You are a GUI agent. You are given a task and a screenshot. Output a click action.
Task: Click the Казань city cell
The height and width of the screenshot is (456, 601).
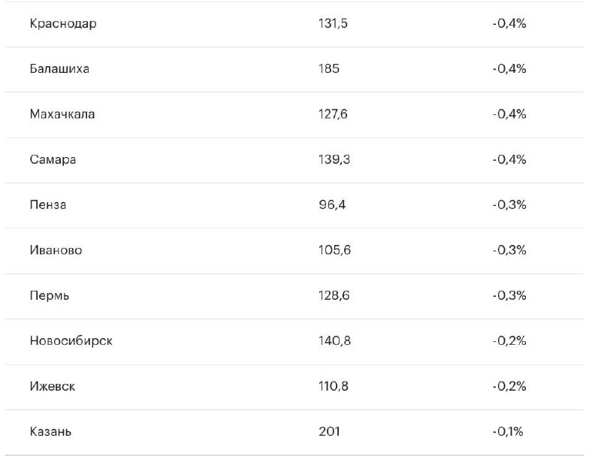50,432
